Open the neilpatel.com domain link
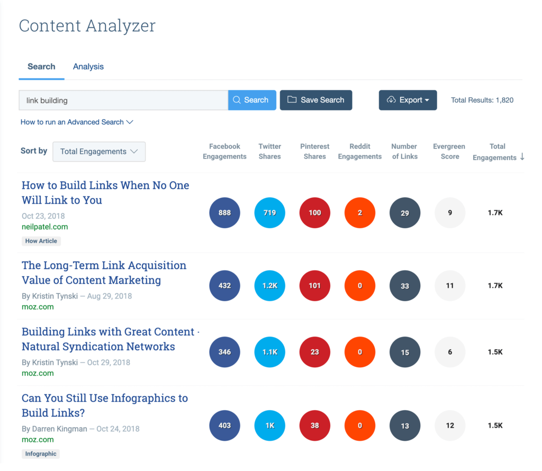The image size is (542, 471). [45, 227]
